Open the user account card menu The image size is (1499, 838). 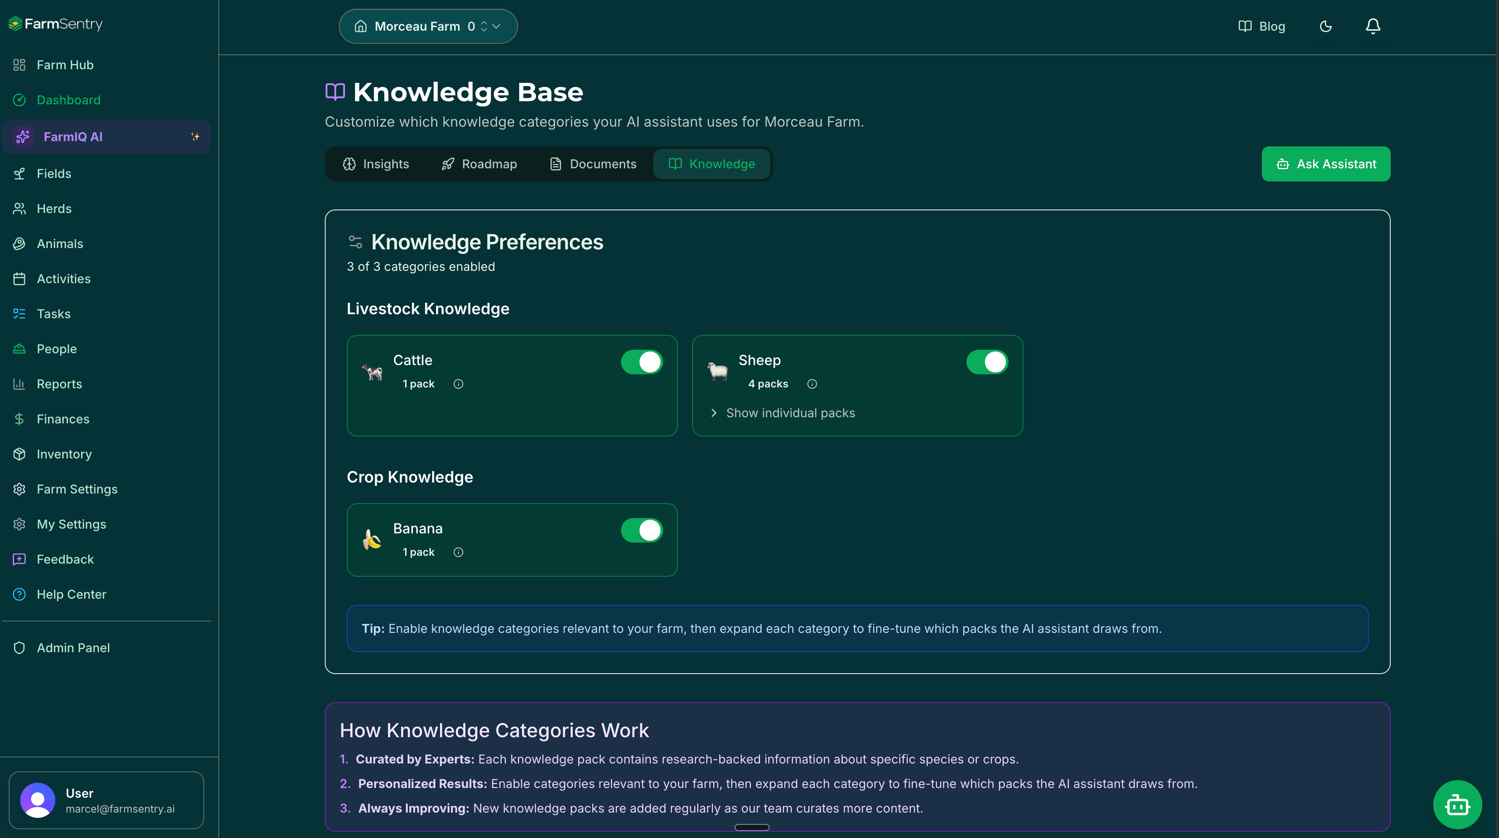(107, 800)
